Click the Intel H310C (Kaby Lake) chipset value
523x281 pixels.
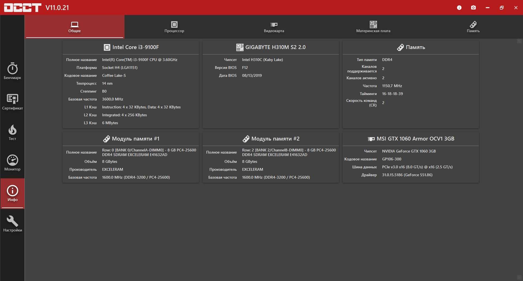tap(263, 60)
